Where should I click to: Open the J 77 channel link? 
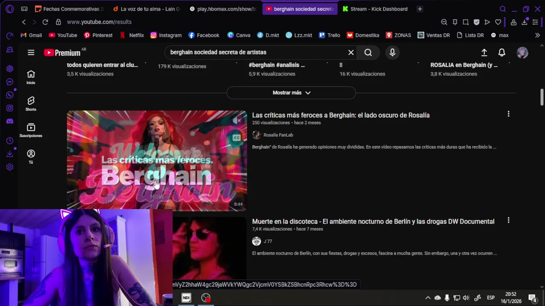pyautogui.click(x=268, y=241)
